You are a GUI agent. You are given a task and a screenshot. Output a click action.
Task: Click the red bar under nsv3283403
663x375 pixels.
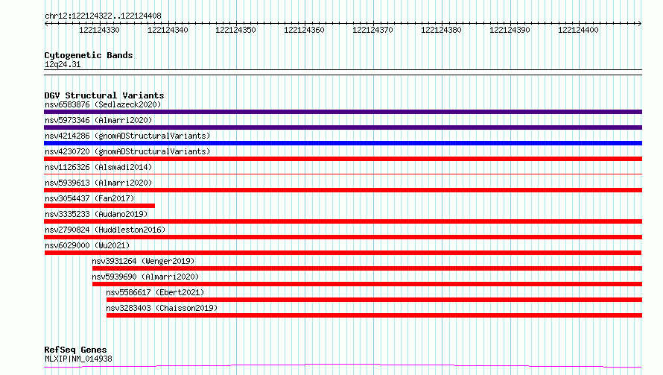(374, 315)
